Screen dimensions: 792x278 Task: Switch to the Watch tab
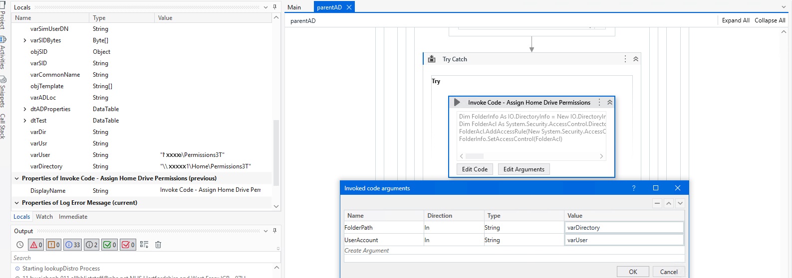click(44, 217)
